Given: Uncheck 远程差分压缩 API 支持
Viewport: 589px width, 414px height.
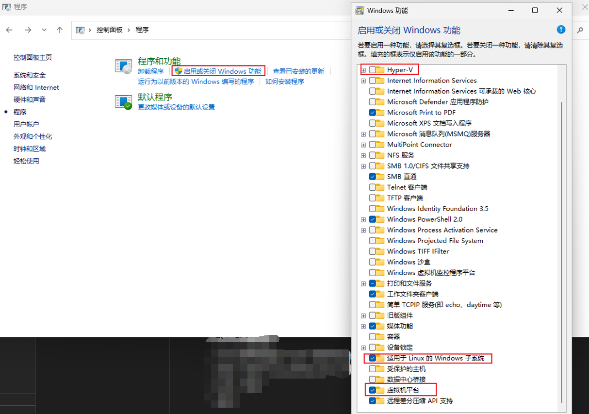Looking at the screenshot, I should click(x=372, y=401).
